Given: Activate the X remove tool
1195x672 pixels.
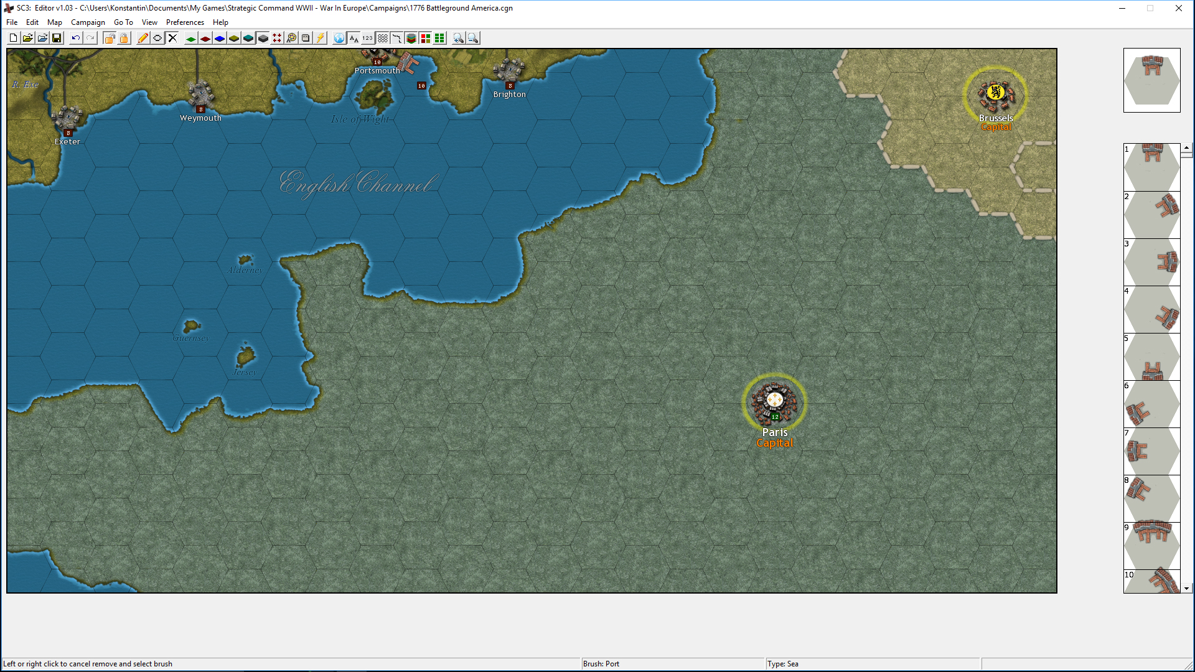Looking at the screenshot, I should pyautogui.click(x=172, y=38).
